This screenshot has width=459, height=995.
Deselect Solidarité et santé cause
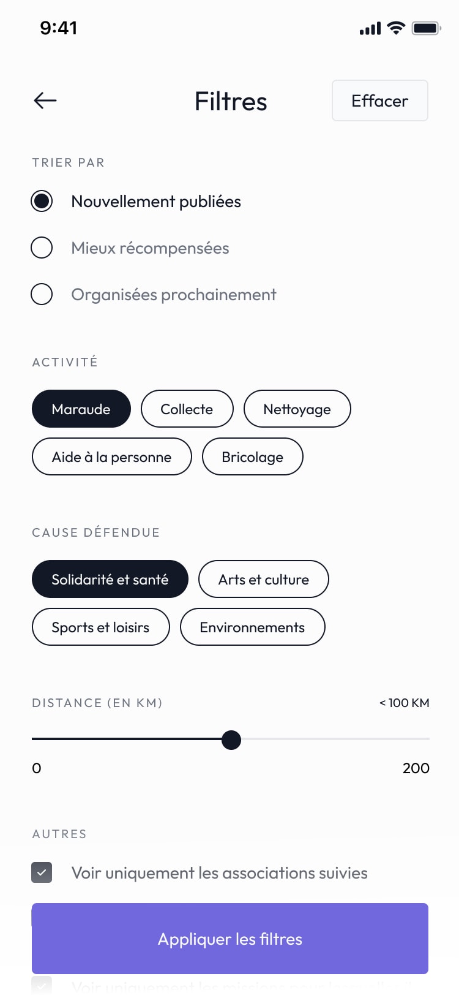pyautogui.click(x=110, y=579)
